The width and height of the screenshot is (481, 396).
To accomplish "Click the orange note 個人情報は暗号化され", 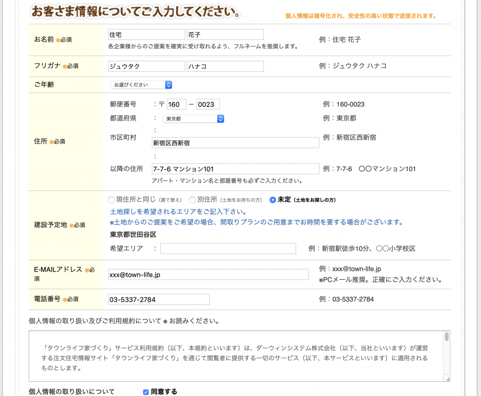I will [361, 16].
